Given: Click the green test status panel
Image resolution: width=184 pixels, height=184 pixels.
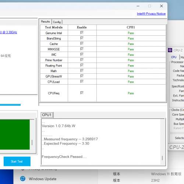Looking at the screenshot, I should pos(15,134).
